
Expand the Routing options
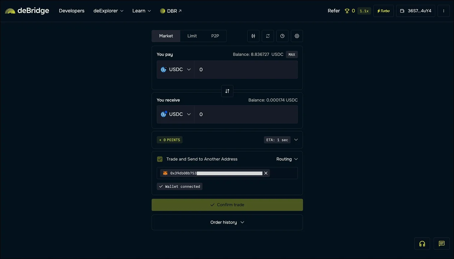287,159
